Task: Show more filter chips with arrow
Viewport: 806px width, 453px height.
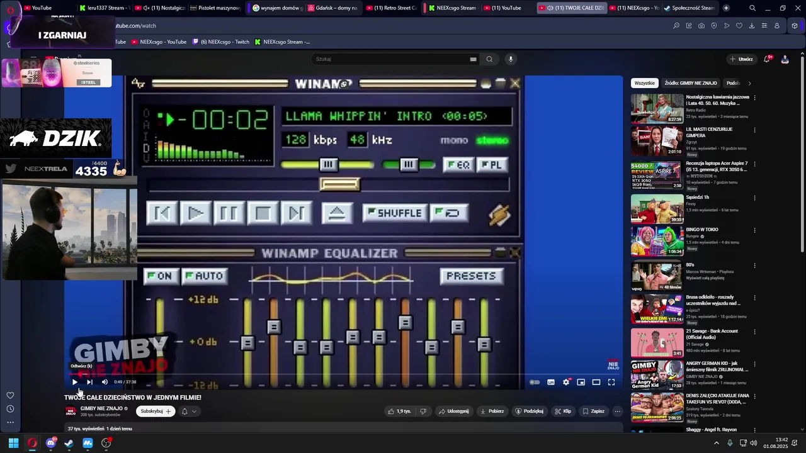Action: (749, 83)
